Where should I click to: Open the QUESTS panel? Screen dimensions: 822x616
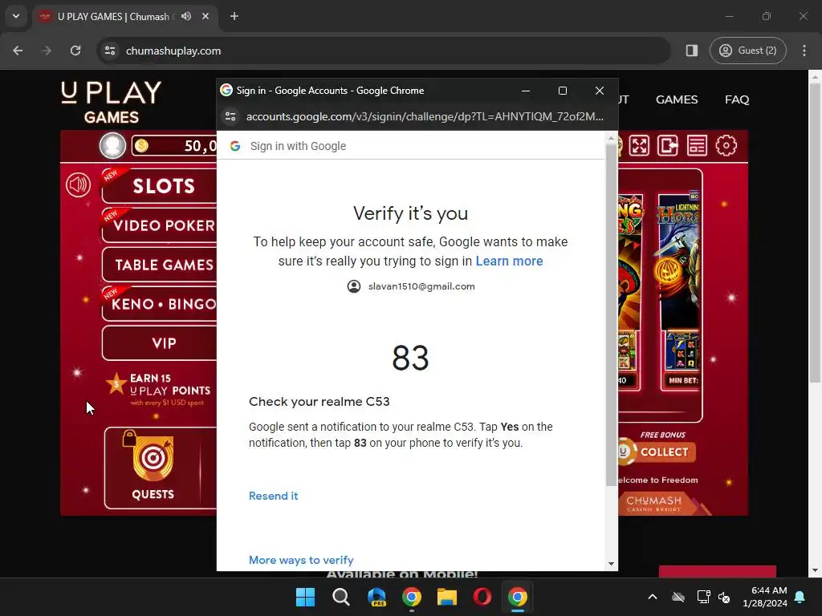[x=153, y=468]
